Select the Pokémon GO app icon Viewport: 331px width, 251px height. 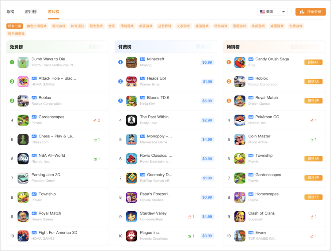coord(240,120)
